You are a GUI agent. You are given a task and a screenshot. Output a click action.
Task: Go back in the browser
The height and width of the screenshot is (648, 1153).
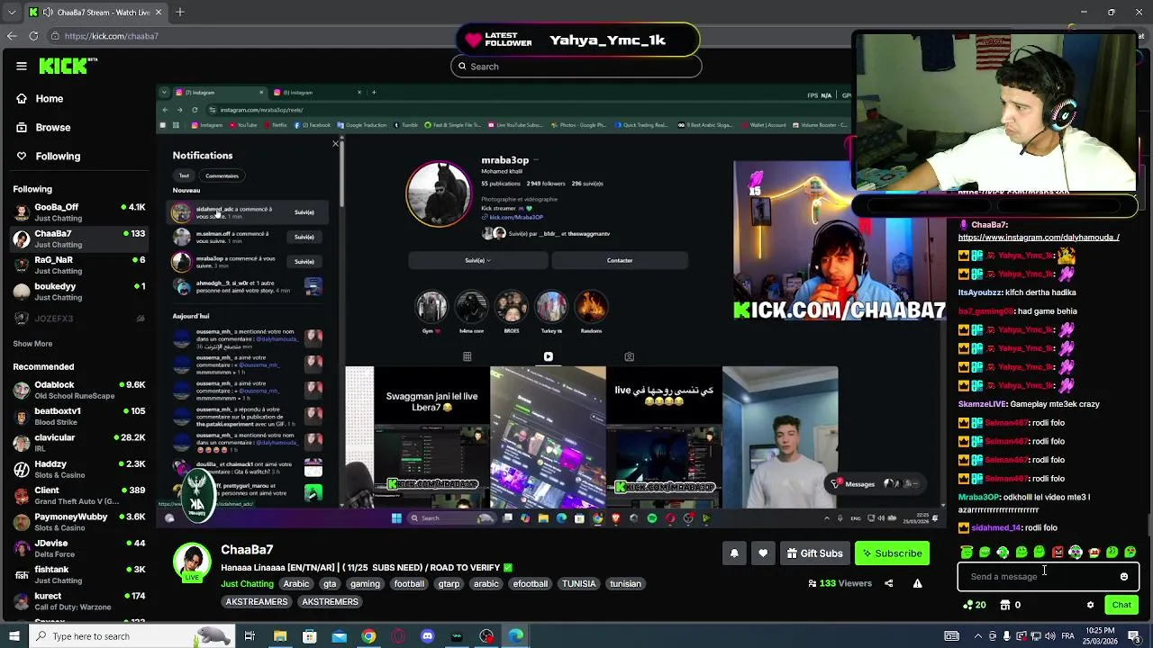(11, 36)
